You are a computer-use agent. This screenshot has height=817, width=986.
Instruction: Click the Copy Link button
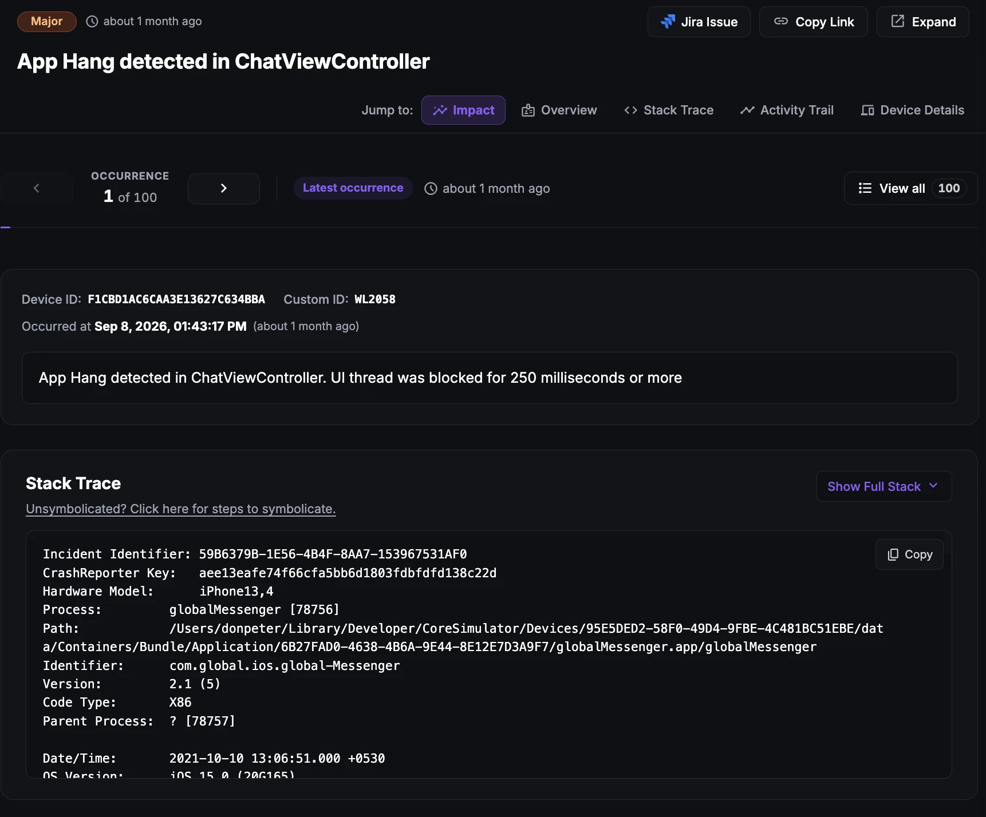tap(813, 22)
